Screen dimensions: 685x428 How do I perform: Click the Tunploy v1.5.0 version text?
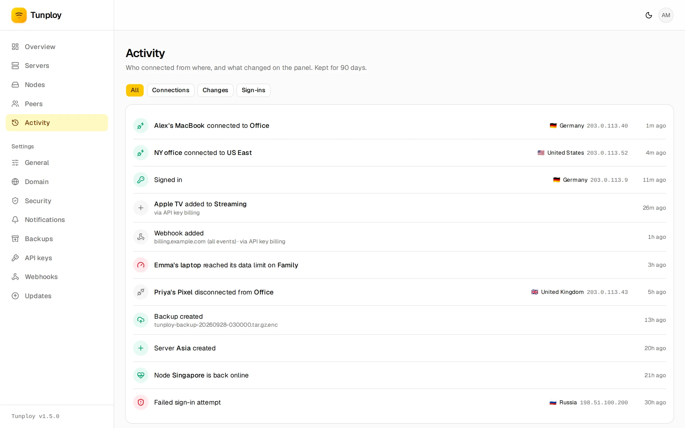pyautogui.click(x=35, y=416)
